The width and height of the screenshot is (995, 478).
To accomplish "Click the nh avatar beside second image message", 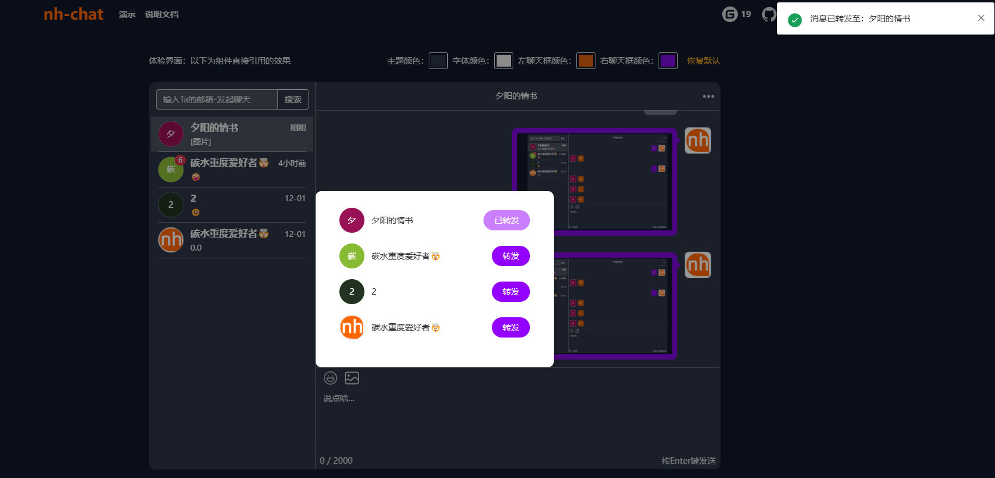I will click(x=698, y=265).
